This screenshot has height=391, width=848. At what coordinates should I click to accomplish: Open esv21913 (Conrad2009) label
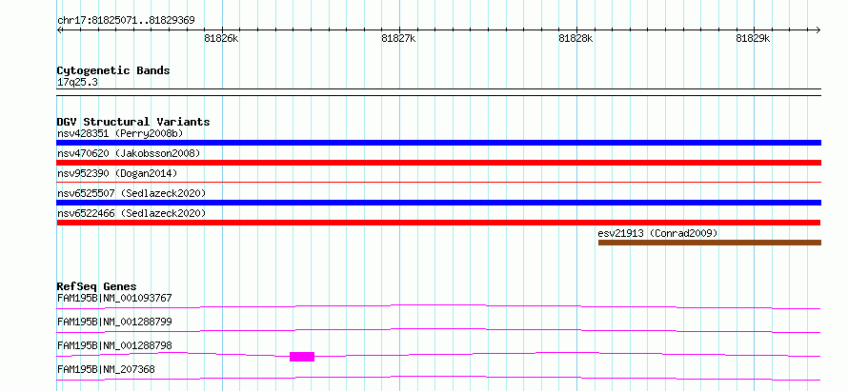(x=657, y=233)
